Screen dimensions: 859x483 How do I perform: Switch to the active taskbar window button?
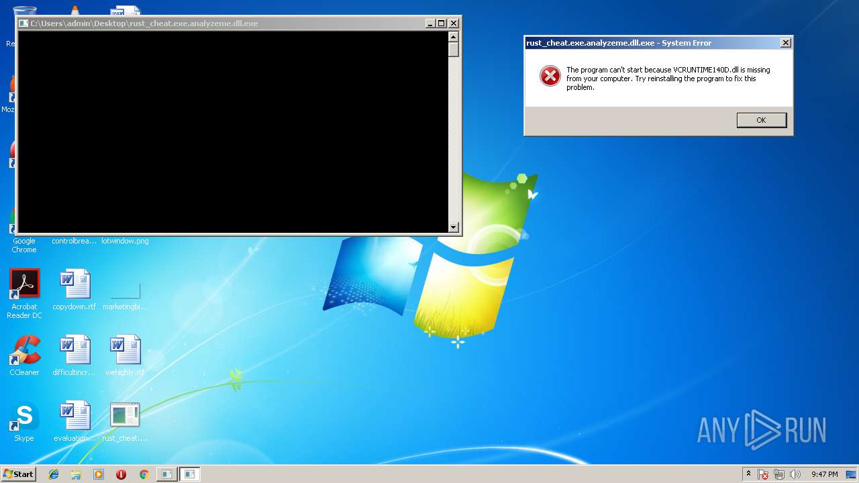click(190, 474)
